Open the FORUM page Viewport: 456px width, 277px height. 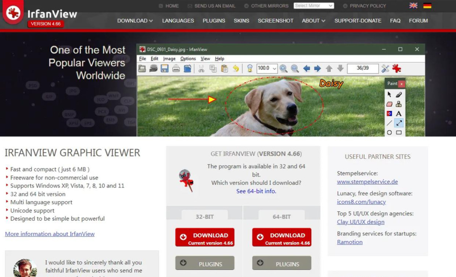click(x=418, y=21)
